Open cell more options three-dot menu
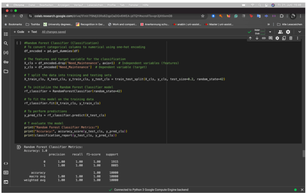This screenshot has height=193, width=306. [x=297, y=38]
